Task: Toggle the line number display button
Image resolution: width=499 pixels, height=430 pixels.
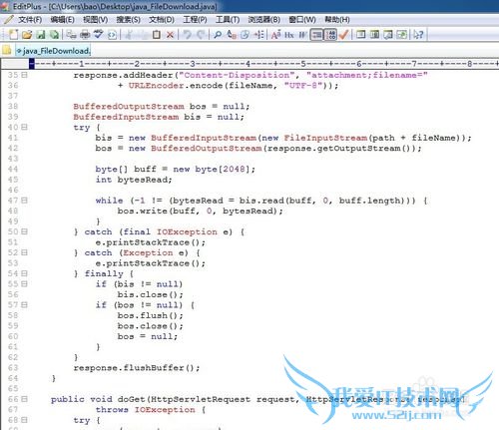Action: coord(330,35)
